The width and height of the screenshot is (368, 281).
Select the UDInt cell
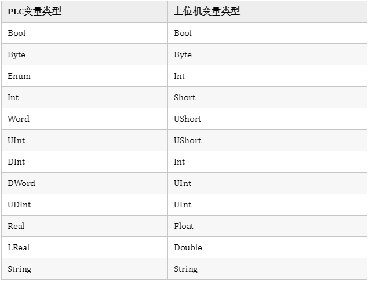coord(85,205)
